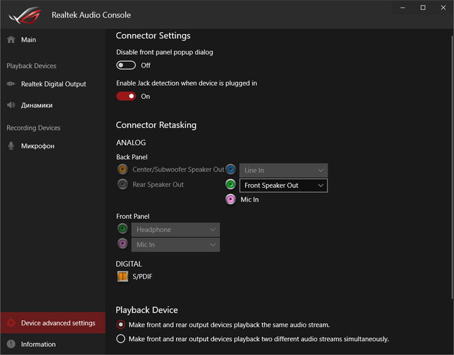Screen dimensions: 454x355
Task: Click the pink Mic In back panel jack
Action: 231,199
